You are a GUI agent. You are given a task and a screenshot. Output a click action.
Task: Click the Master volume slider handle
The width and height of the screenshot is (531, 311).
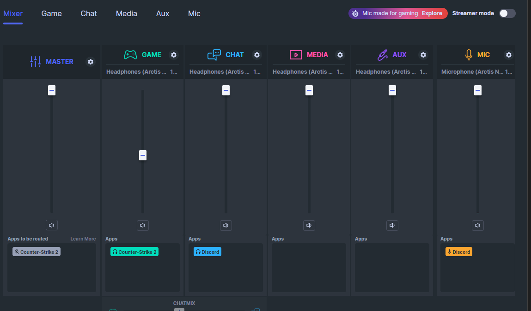(51, 90)
